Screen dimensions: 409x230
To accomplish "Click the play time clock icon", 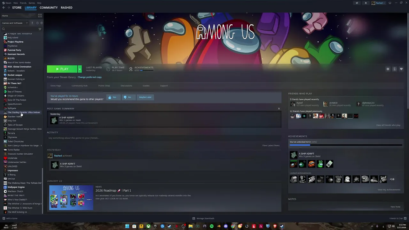I will click(x=108, y=69).
